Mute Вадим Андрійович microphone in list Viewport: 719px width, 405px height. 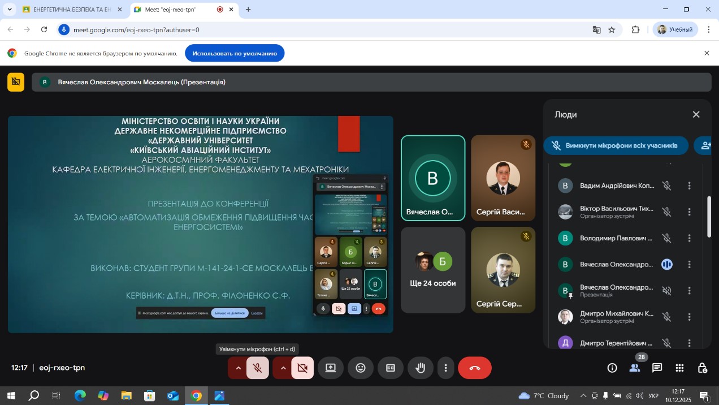pos(666,186)
